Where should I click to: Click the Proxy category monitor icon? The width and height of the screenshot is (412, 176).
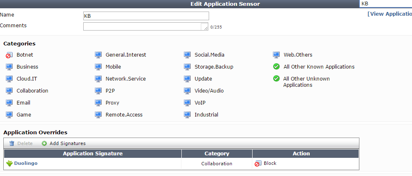point(98,103)
